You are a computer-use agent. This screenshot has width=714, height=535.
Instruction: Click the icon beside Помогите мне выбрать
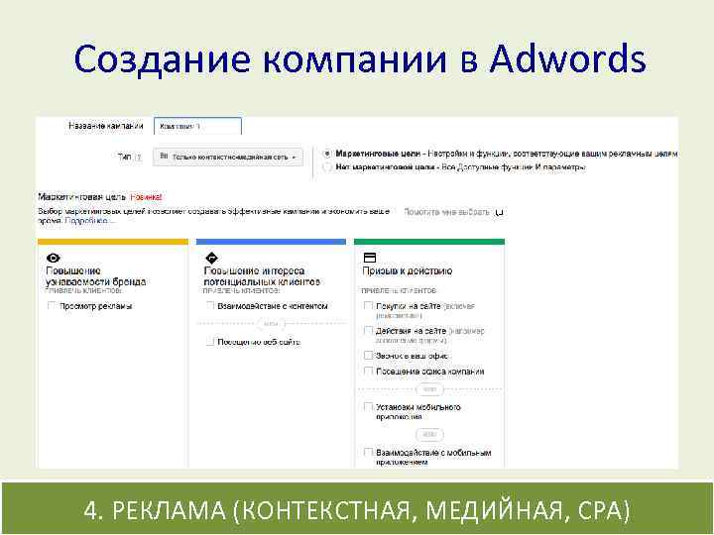click(x=500, y=212)
